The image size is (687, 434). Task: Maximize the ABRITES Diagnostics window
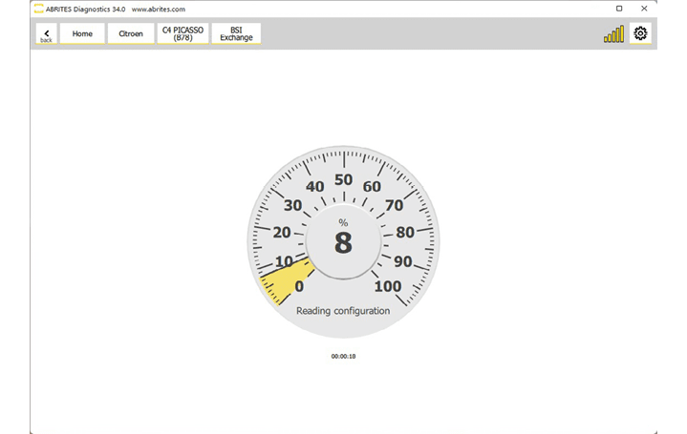tap(618, 9)
